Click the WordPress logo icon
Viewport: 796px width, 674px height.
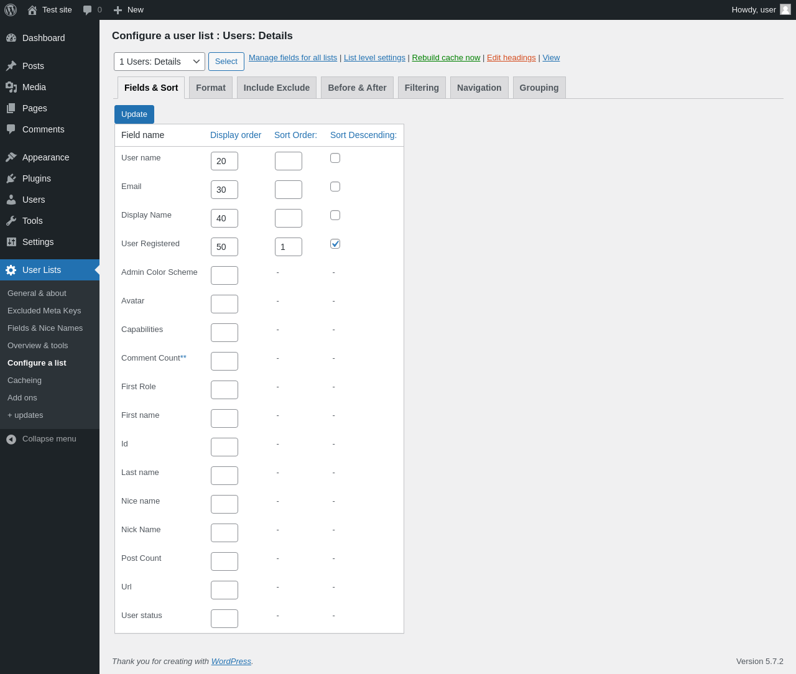(x=11, y=10)
